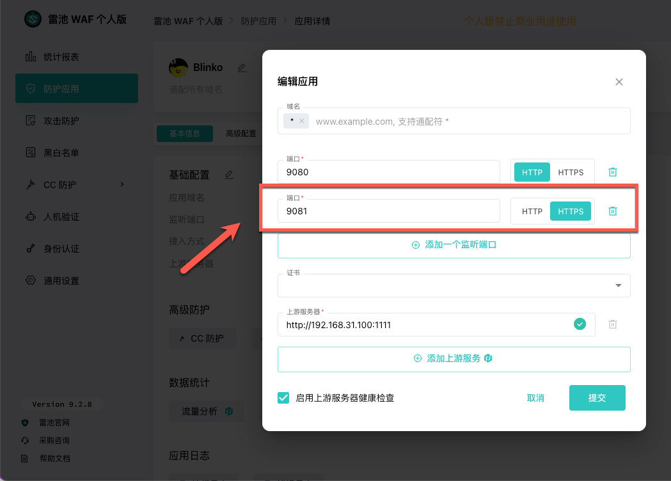Screen dimensions: 671x481
Task: Click the 采购咨询 headset icon
Action: (x=25, y=440)
